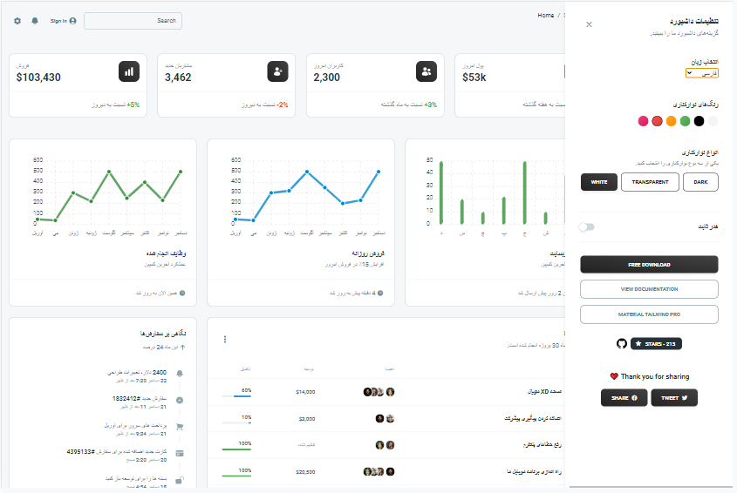Select the pink sidenav color swatch

643,121
